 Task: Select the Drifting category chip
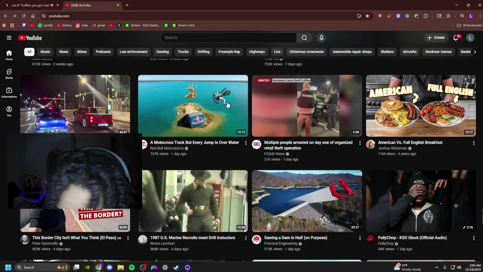click(203, 52)
